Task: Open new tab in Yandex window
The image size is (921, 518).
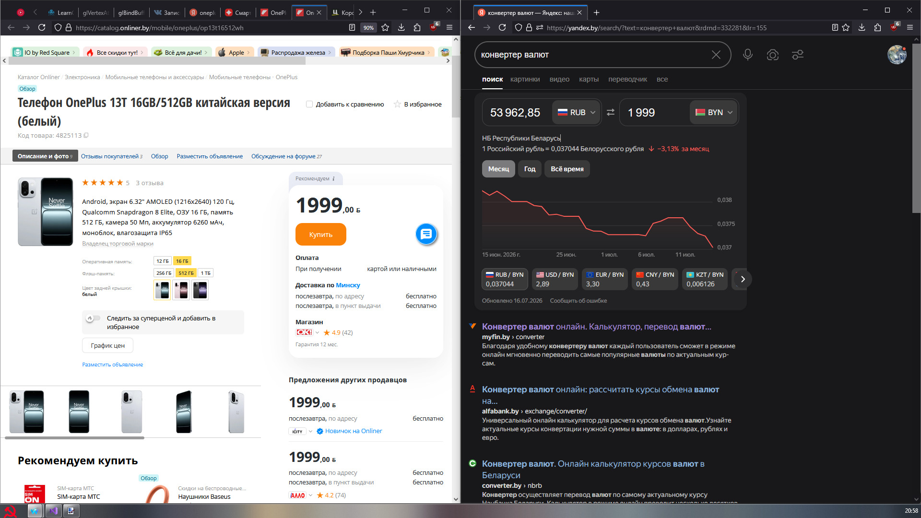Action: [596, 12]
